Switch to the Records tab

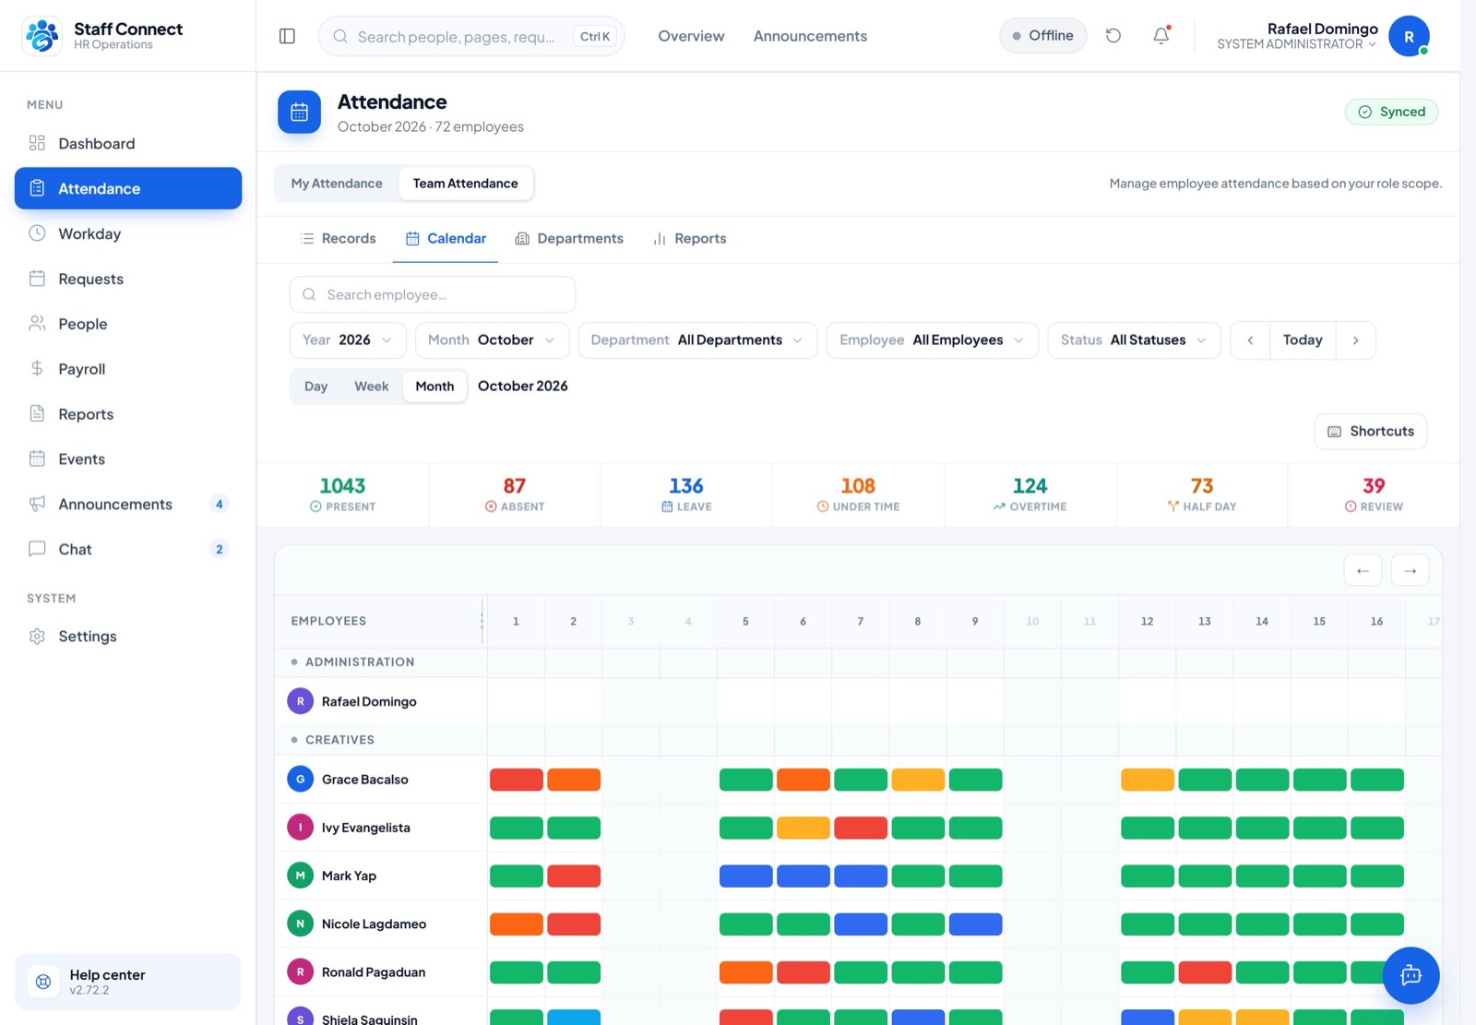(x=338, y=239)
